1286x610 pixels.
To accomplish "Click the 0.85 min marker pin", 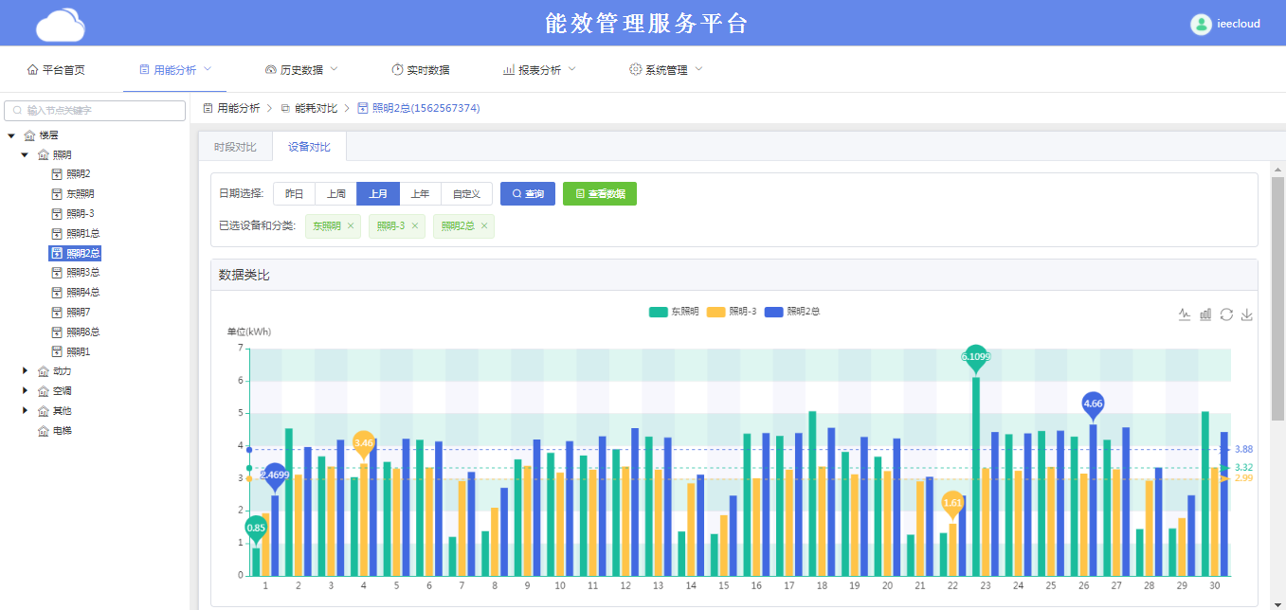I will (x=256, y=529).
